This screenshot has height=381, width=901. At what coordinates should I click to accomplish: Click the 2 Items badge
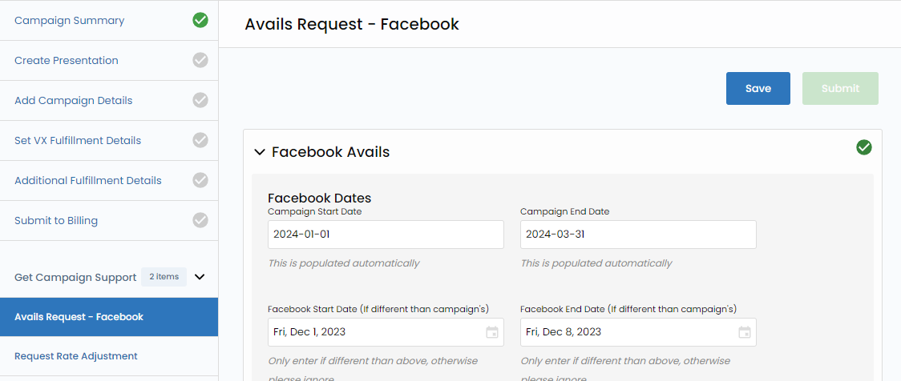164,277
